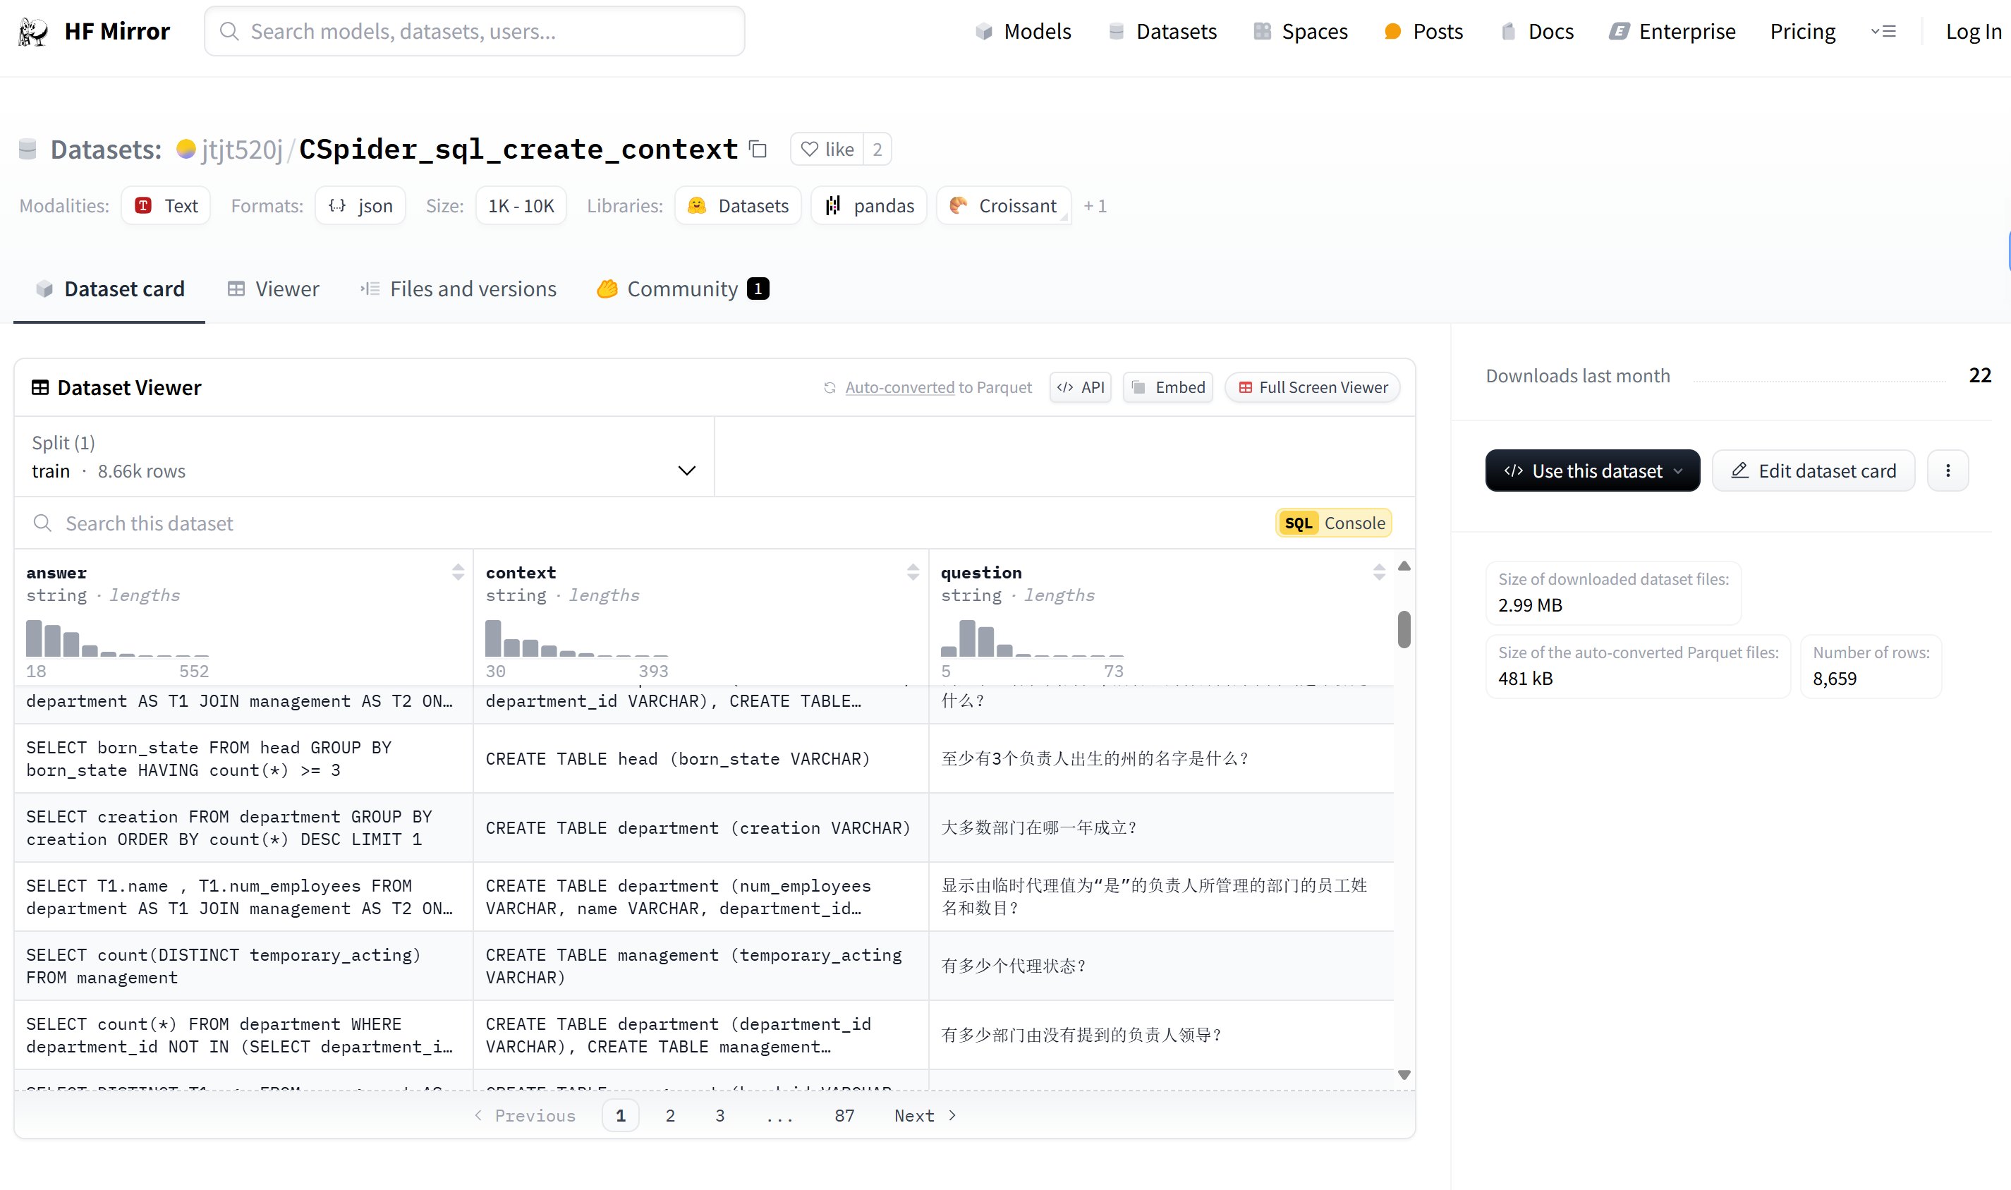This screenshot has height=1190, width=2011.
Task: Click the question lengths histogram
Action: 1032,638
